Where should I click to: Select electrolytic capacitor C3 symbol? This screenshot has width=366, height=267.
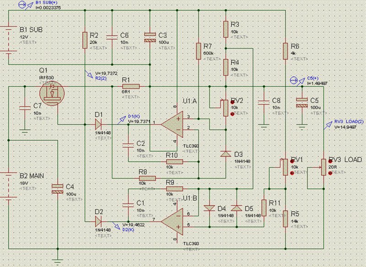(150, 37)
